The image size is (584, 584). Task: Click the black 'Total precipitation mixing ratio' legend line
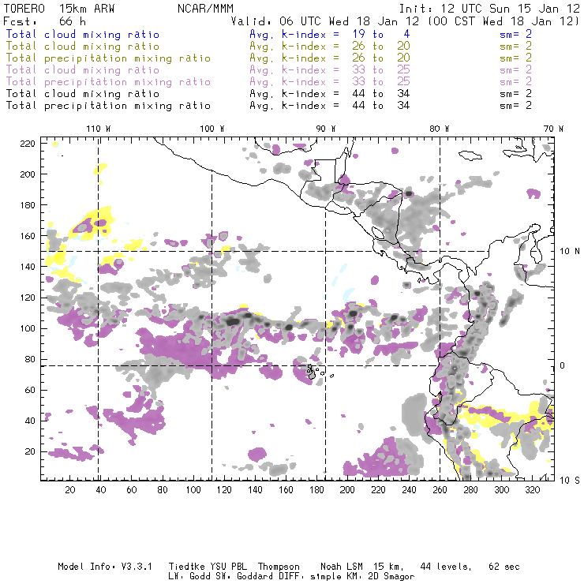[x=108, y=106]
